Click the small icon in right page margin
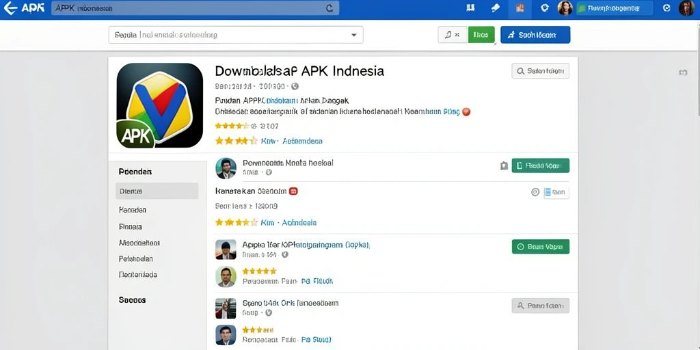Screen dimensions: 700x350 (683, 72)
